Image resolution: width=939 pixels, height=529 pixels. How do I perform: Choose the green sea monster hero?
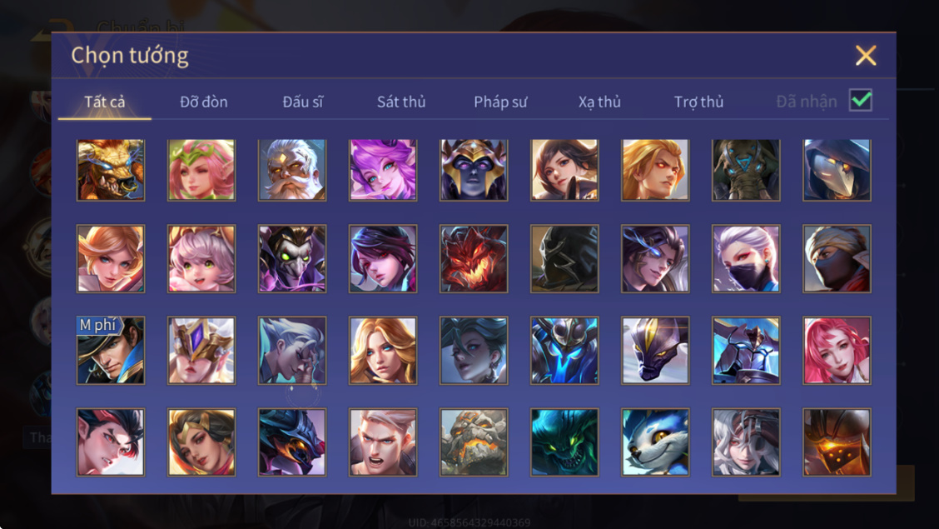[x=564, y=442]
